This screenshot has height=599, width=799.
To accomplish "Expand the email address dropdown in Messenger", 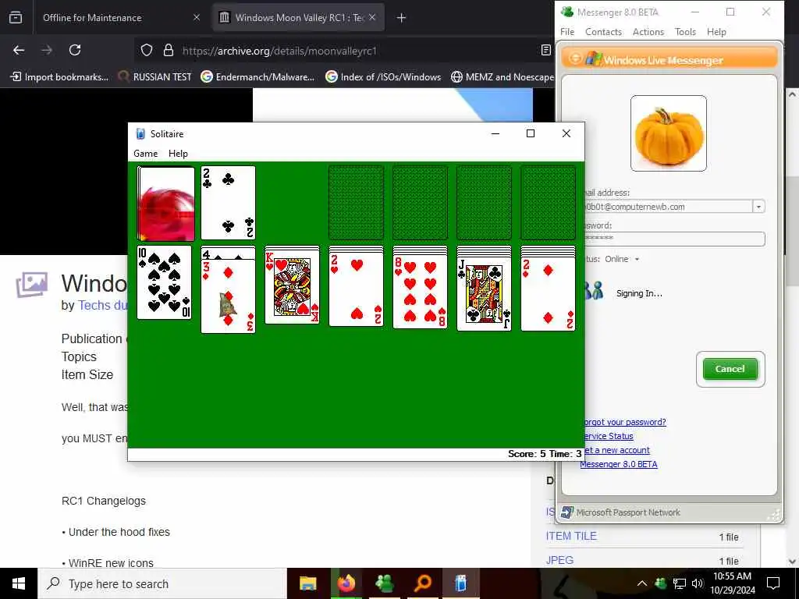I will click(758, 207).
